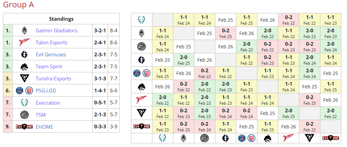Click the TSM logo in the crosstable's left column
Screen dimensions: 347x147
142,46
